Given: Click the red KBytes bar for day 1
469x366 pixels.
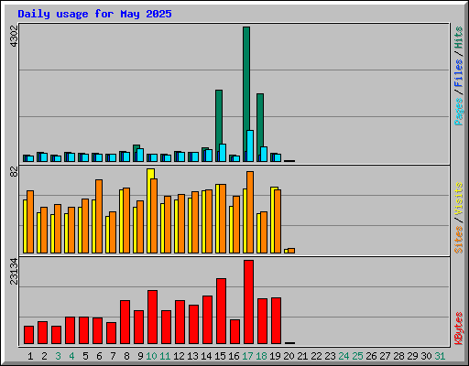Looking at the screenshot, I should pos(28,335).
